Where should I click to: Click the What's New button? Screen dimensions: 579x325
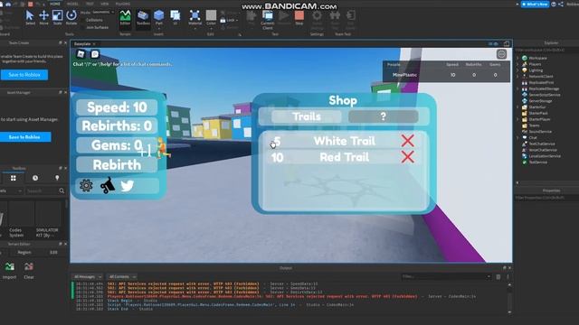535,4
